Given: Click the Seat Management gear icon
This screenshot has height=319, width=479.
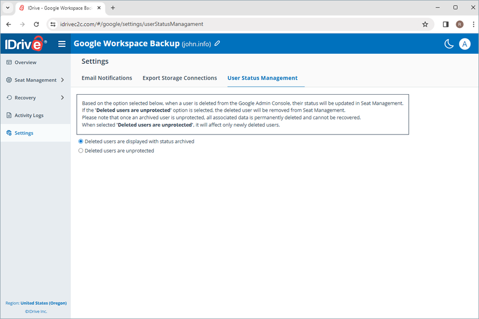Looking at the screenshot, I should pyautogui.click(x=9, y=80).
